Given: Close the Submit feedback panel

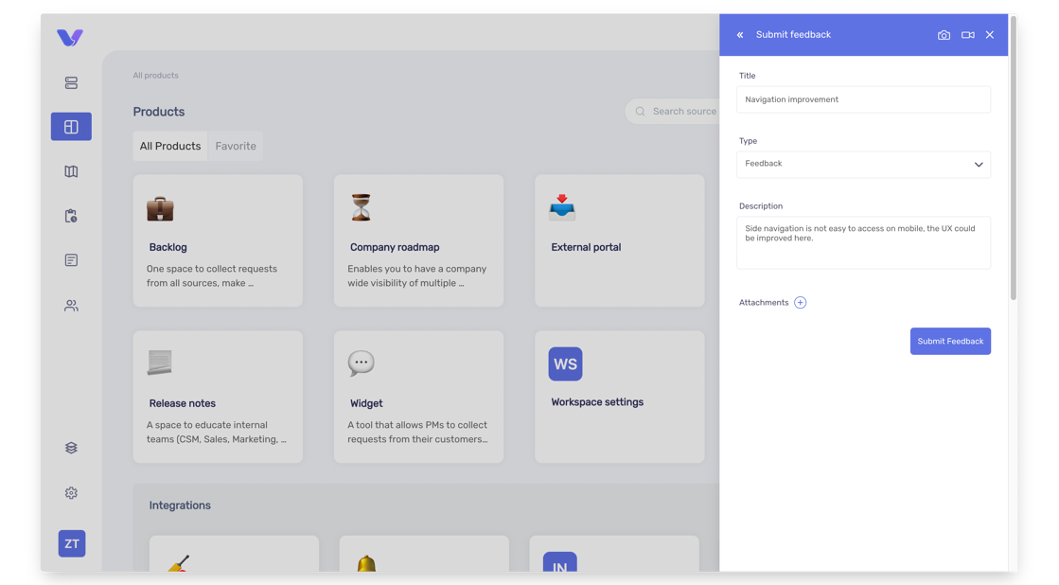Looking at the screenshot, I should point(989,35).
